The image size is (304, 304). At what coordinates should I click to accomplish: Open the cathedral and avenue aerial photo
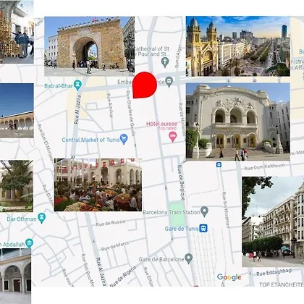point(238,46)
